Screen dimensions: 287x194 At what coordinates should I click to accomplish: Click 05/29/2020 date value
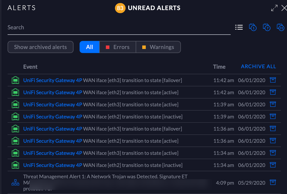tap(252, 183)
